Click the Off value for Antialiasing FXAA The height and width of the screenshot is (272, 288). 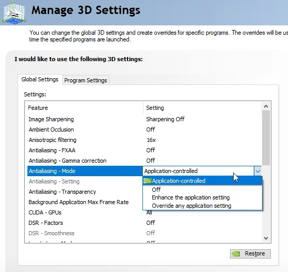click(x=150, y=150)
